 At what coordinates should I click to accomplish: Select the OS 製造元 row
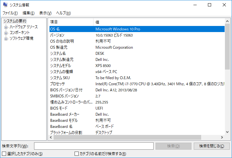(x=137, y=47)
